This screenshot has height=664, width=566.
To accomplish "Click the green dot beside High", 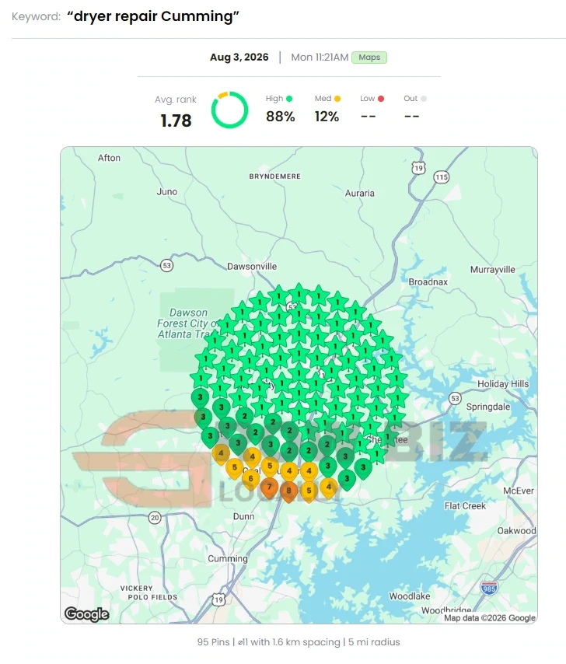I will [x=289, y=99].
